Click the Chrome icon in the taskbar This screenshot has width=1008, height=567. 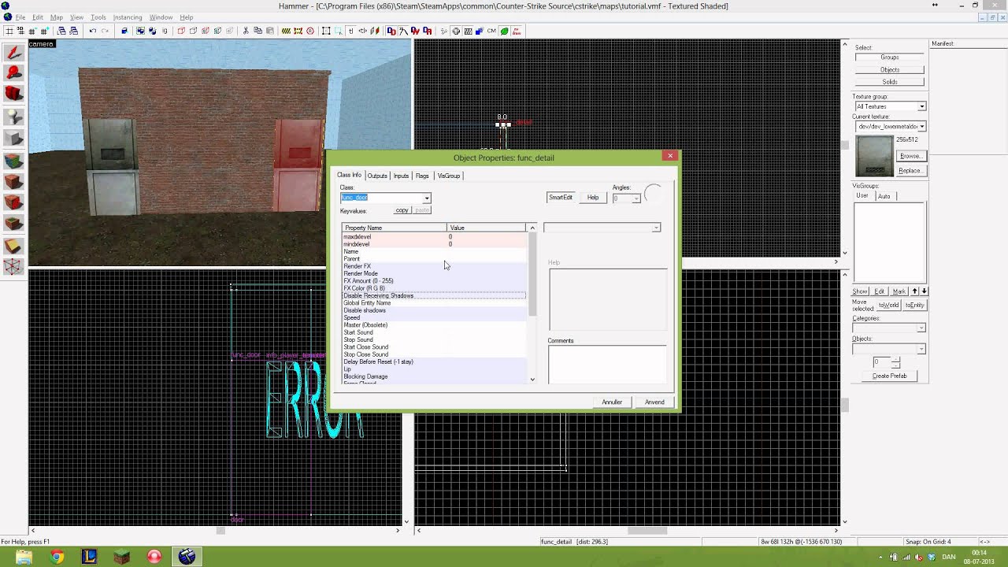tap(57, 557)
